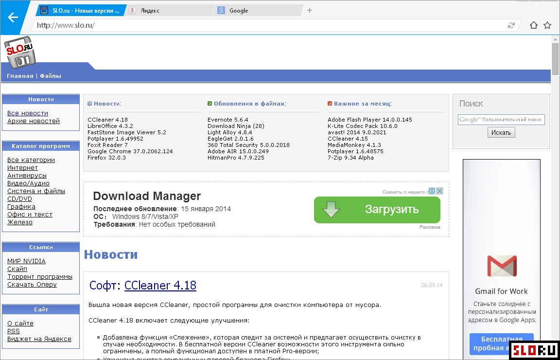Open the Офис и текст category

click(30, 215)
